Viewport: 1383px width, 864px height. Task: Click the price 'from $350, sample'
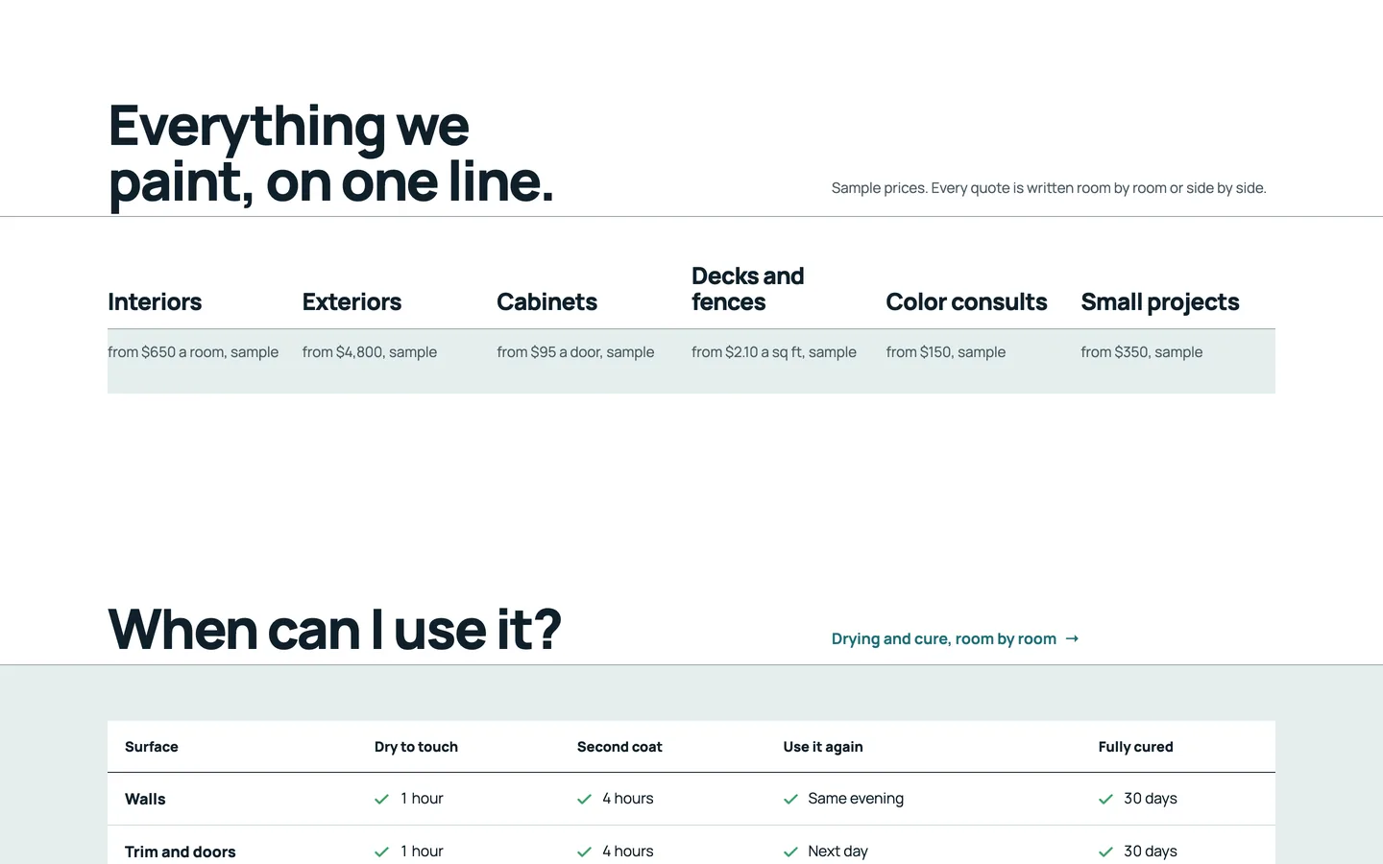1142,352
